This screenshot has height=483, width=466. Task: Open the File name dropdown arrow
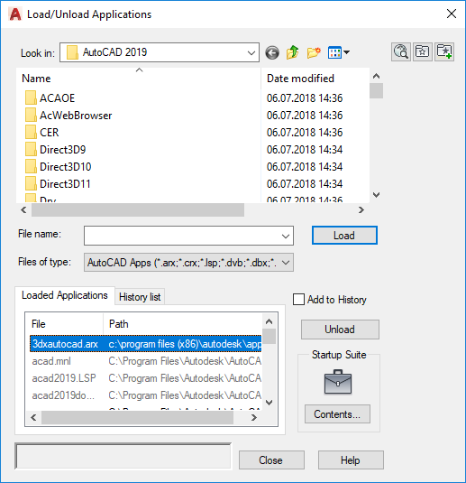(286, 236)
